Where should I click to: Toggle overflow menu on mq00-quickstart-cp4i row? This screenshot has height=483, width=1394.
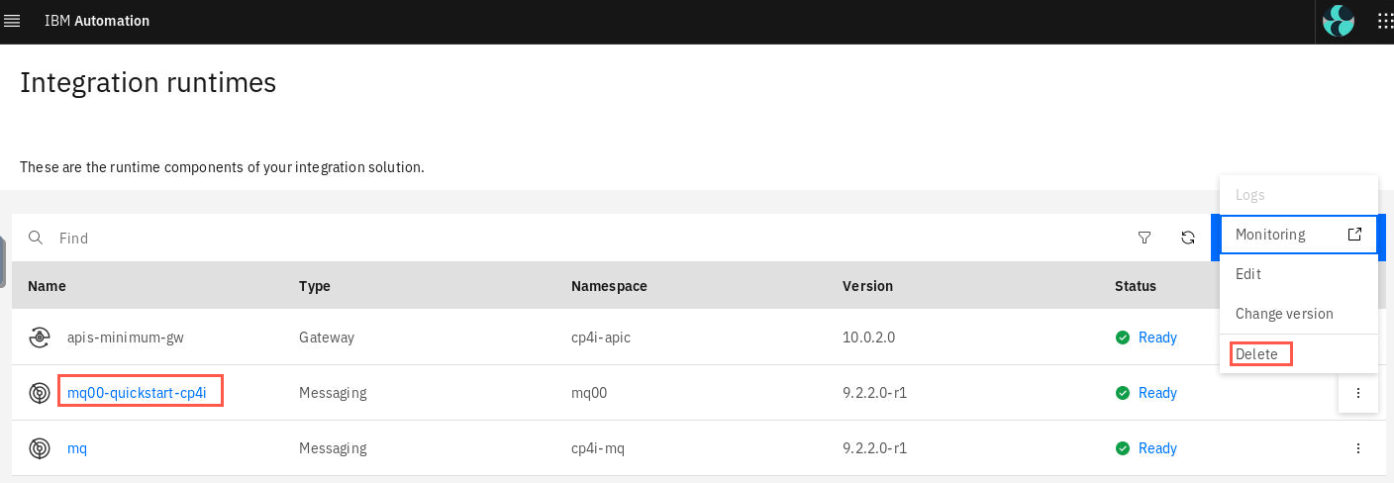tap(1358, 393)
